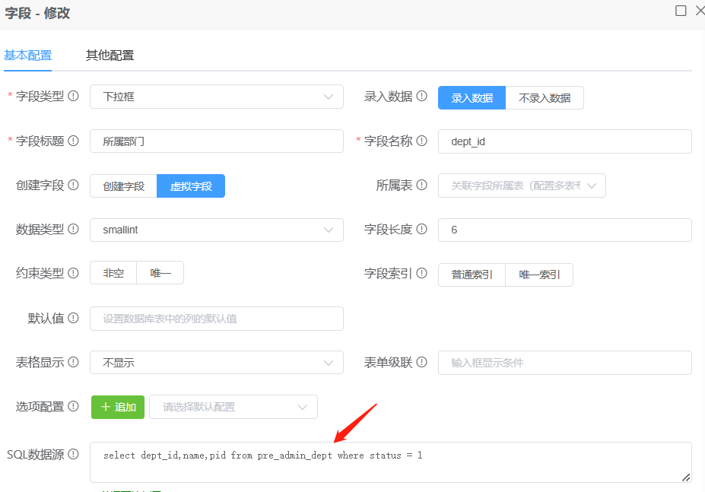Viewport: 705px width, 492px height.
Task: Expand the smallint data type dropdown
Action: pyautogui.click(x=216, y=230)
